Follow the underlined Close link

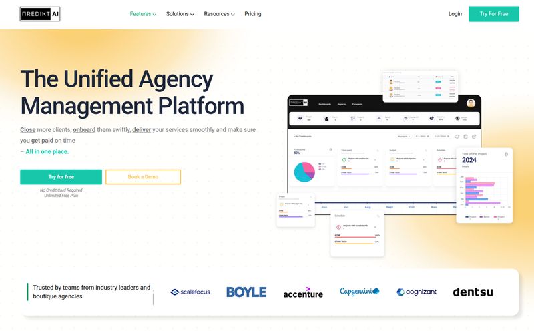[27, 129]
